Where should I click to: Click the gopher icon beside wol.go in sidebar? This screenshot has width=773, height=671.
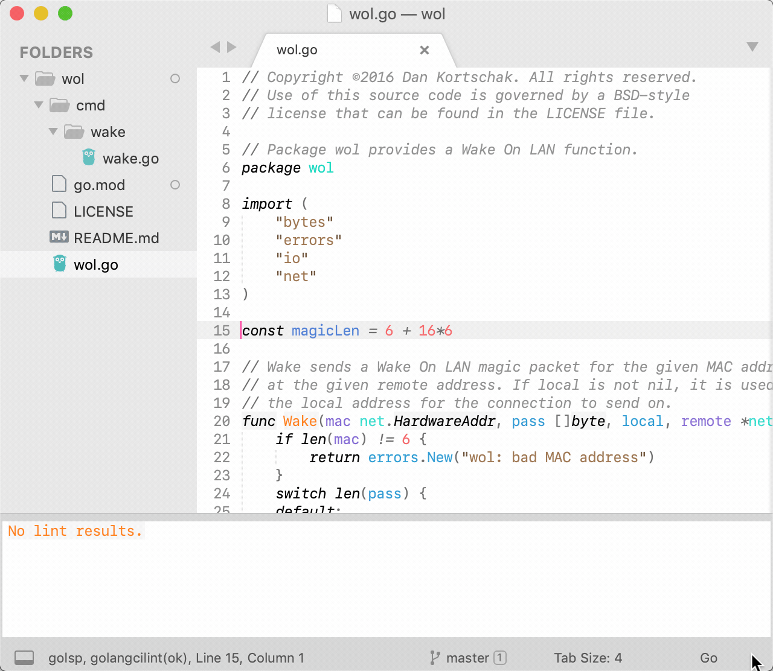59,264
